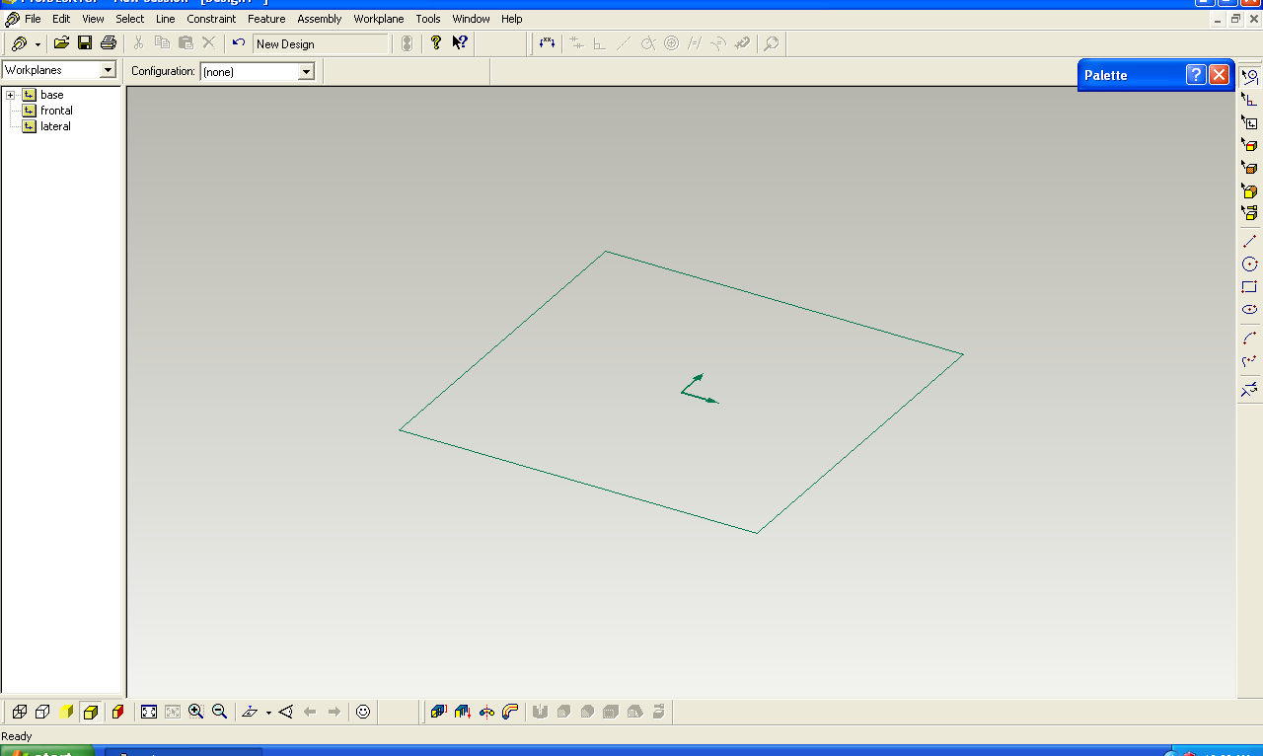Open the dropdown arrow beside View Onto Workplane
Screen dimensions: 1263x756
[x=268, y=713]
